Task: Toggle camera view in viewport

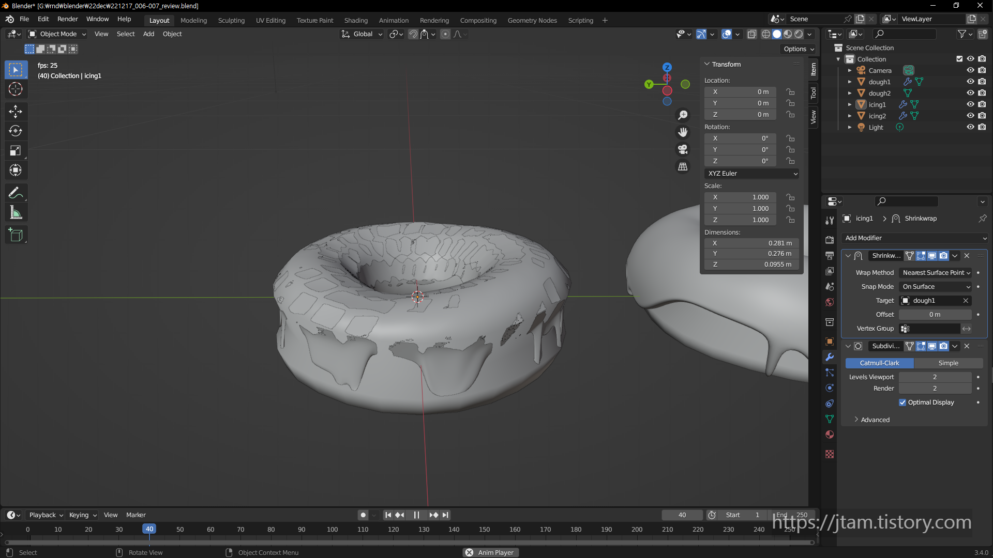Action: coord(683,149)
